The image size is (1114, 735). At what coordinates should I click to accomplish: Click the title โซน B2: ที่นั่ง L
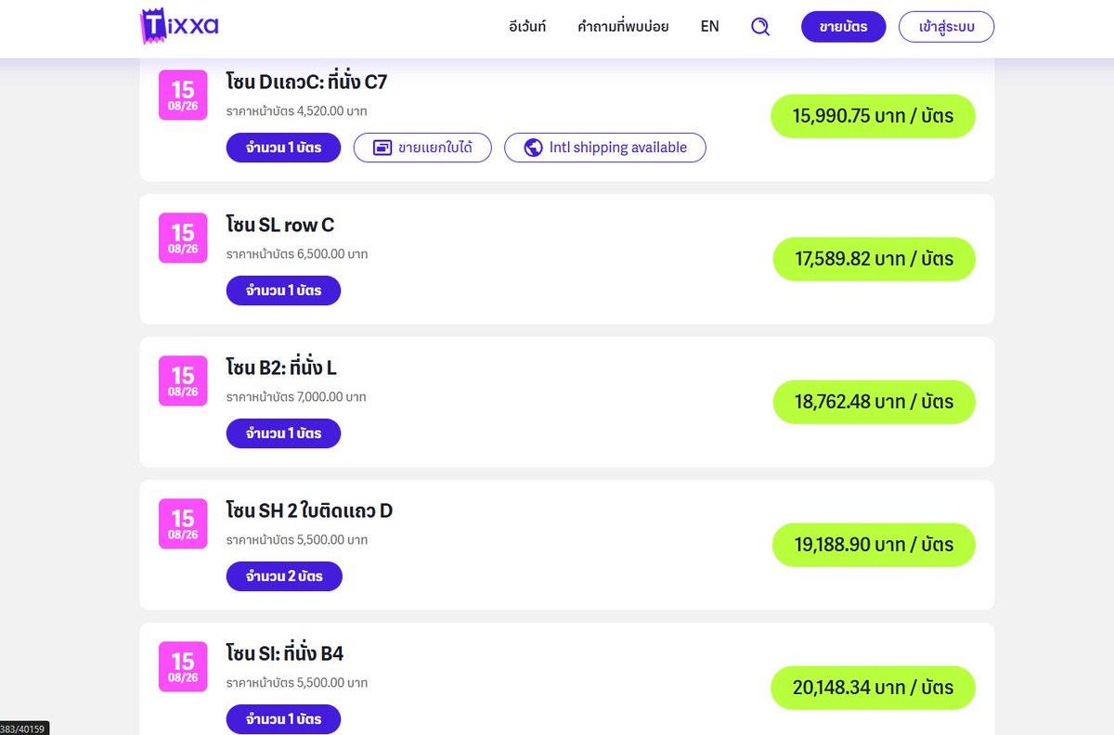(x=281, y=367)
